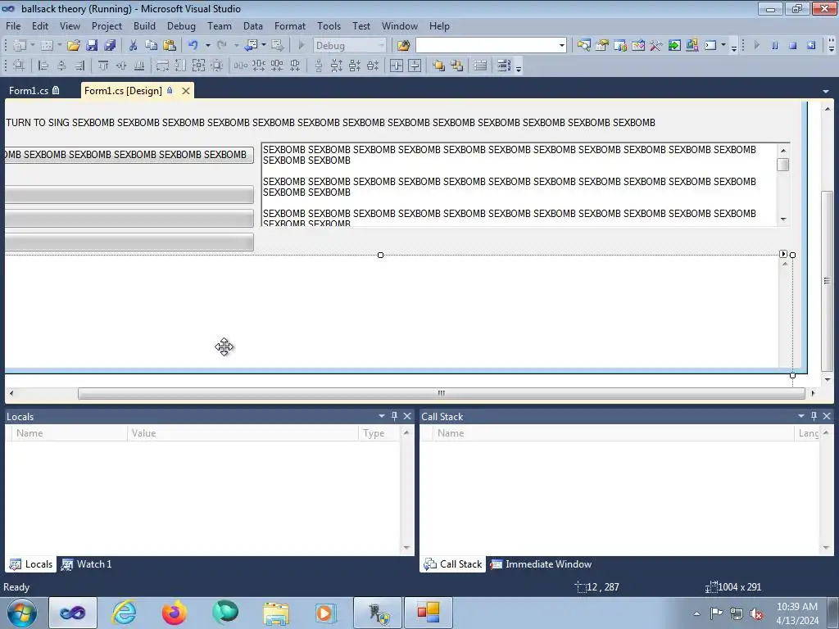The image size is (839, 629).
Task: Click the smart tag arrow on selected control
Action: pos(783,254)
